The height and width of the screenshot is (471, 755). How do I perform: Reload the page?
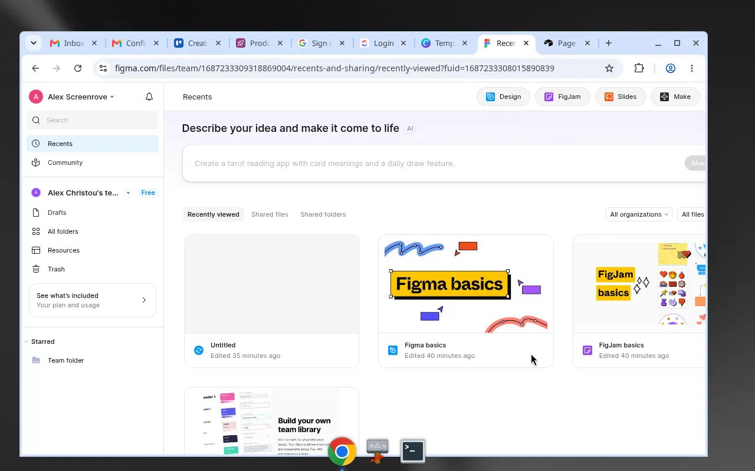click(x=78, y=68)
